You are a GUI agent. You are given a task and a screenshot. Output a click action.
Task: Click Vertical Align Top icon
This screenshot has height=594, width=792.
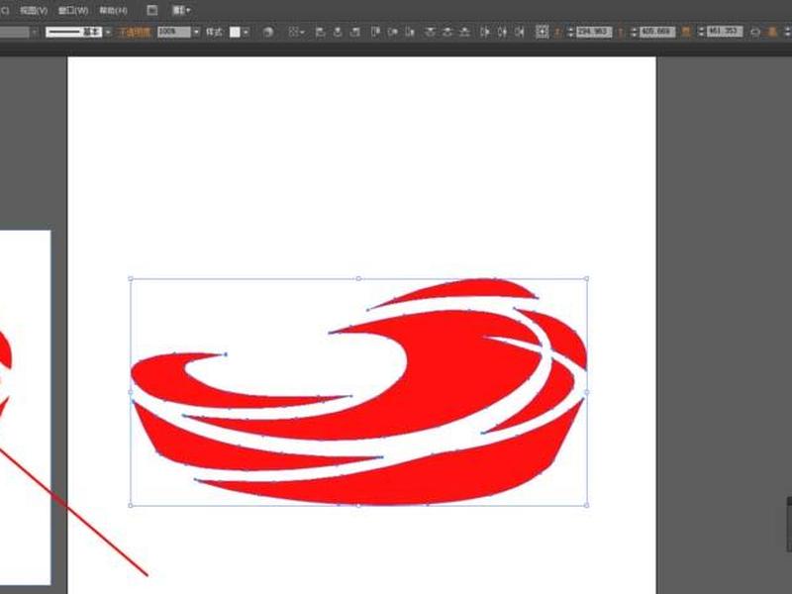pos(375,33)
